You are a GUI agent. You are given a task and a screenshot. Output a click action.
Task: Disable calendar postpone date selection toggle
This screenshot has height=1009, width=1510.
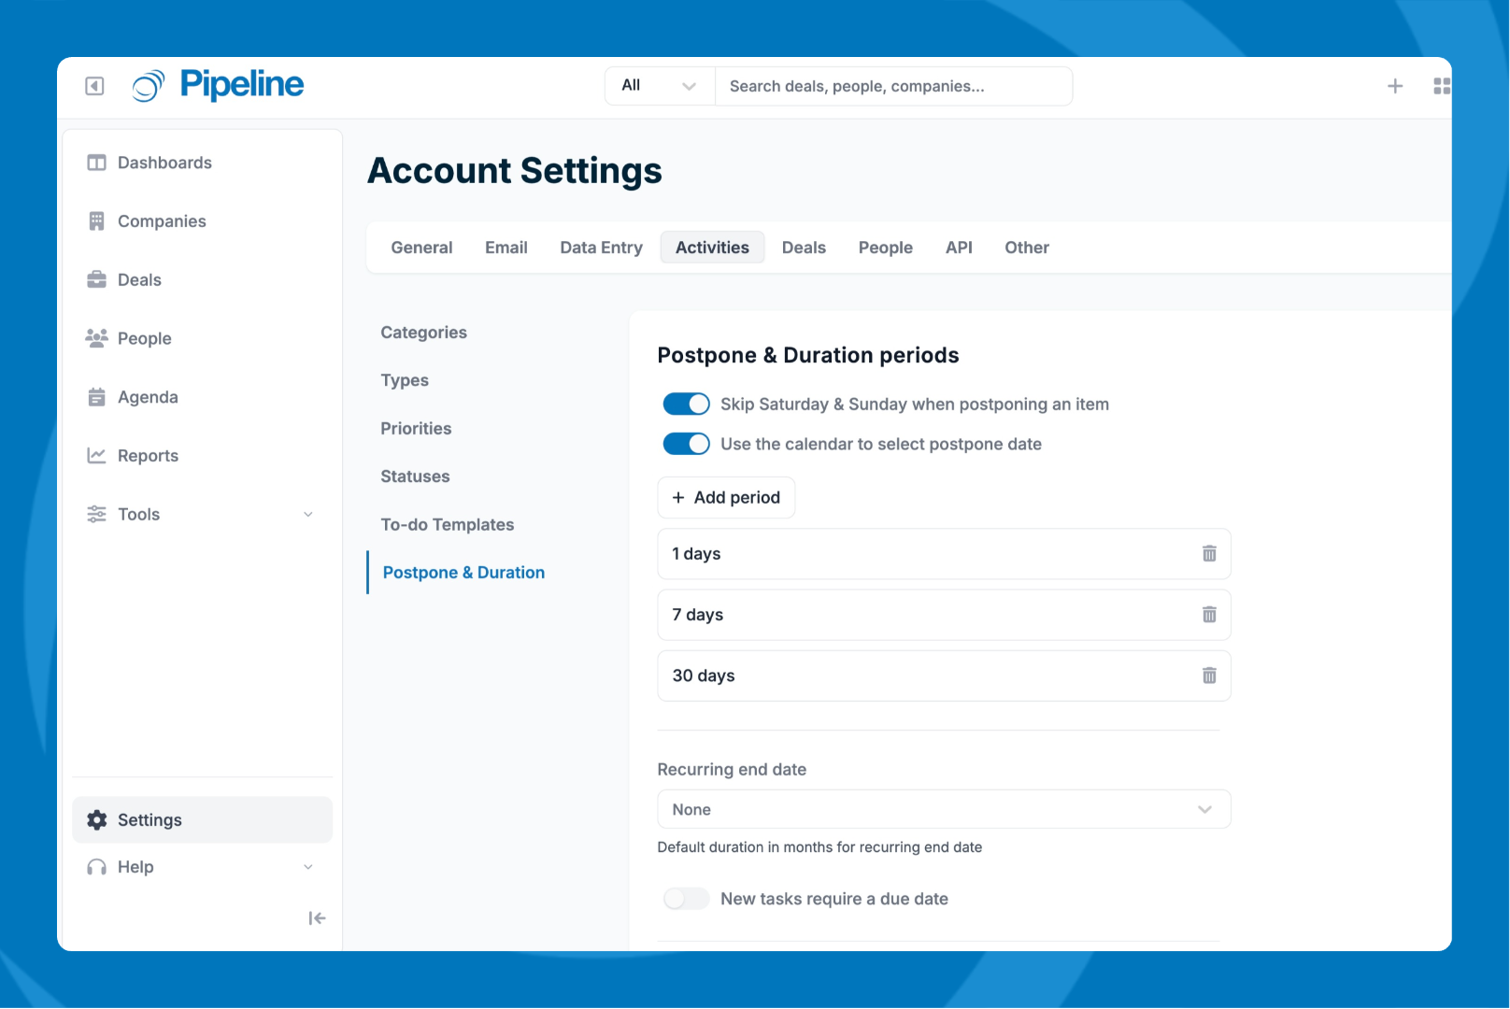tap(686, 444)
